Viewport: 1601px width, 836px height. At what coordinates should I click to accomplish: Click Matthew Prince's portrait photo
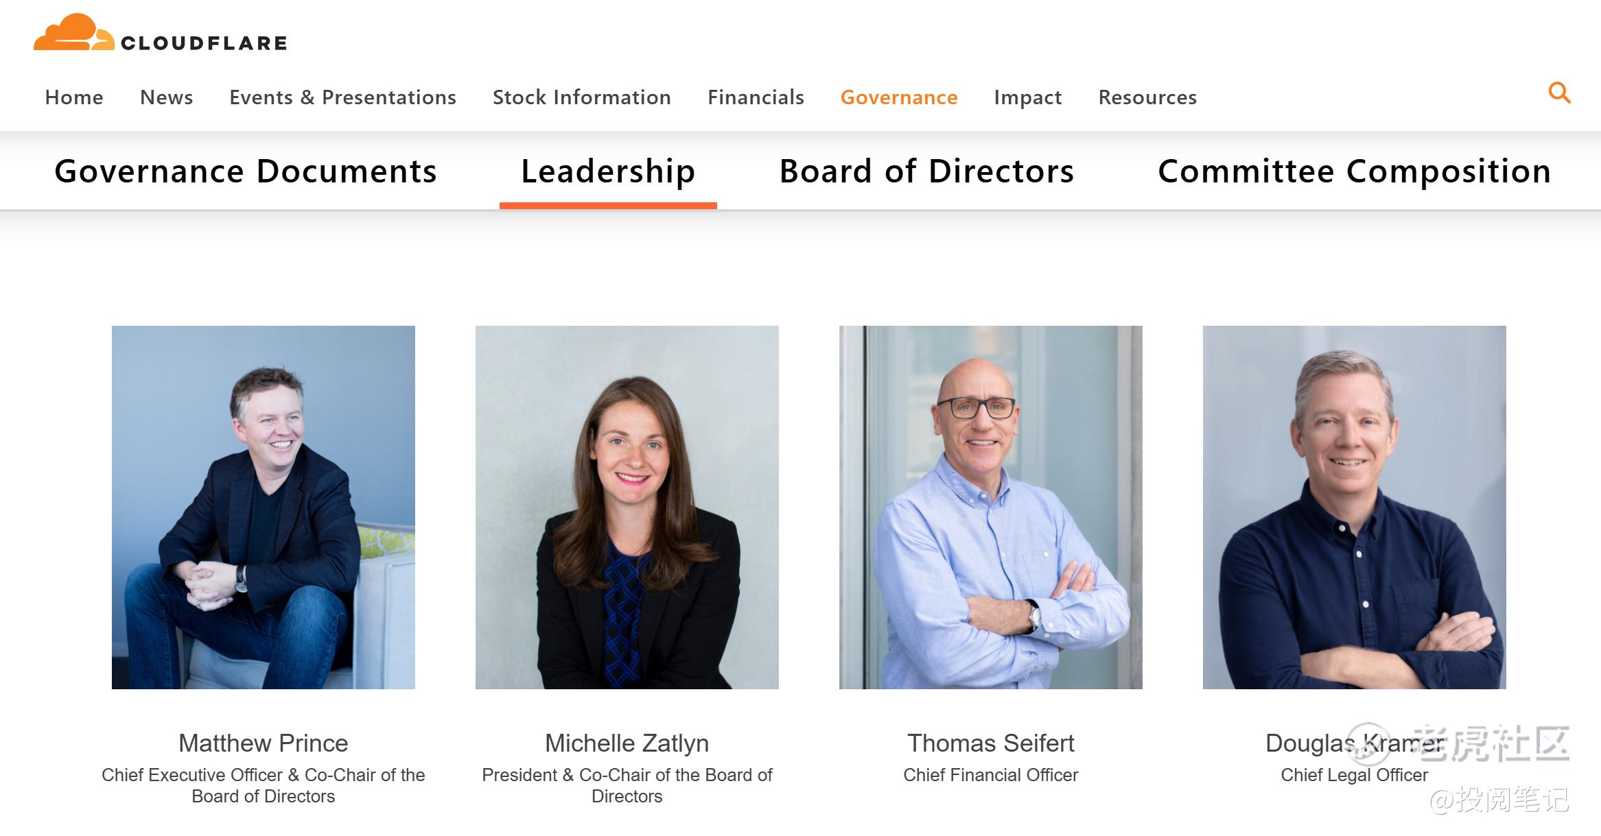click(264, 507)
